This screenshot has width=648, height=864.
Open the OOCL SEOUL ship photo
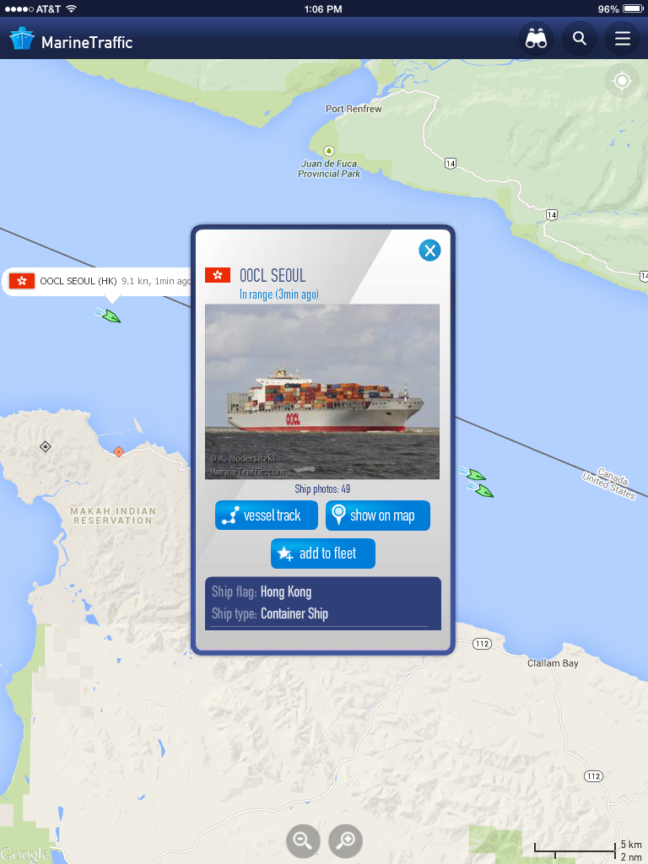[x=322, y=391]
